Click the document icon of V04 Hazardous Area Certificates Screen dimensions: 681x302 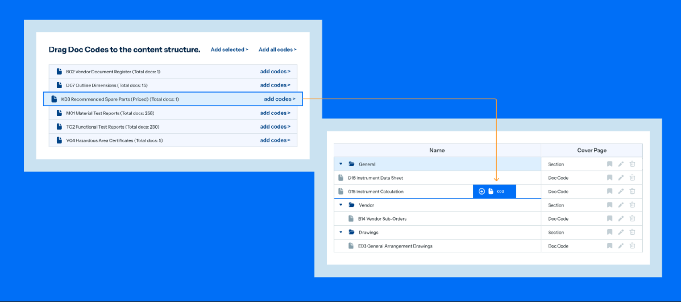[59, 140]
